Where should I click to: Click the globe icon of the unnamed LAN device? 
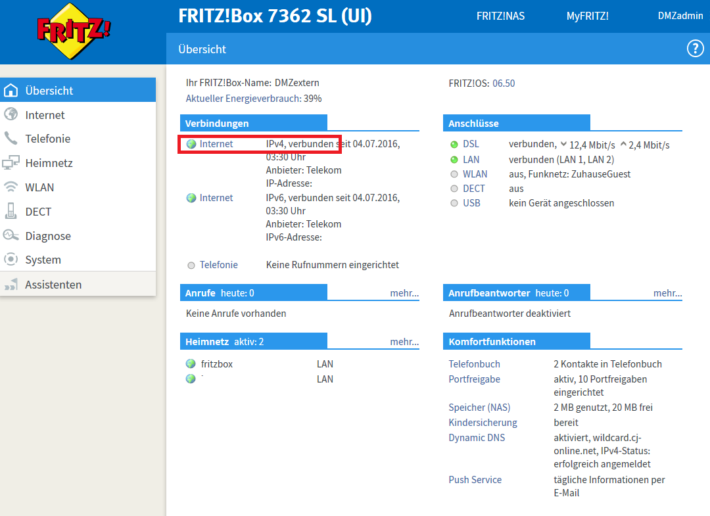191,379
